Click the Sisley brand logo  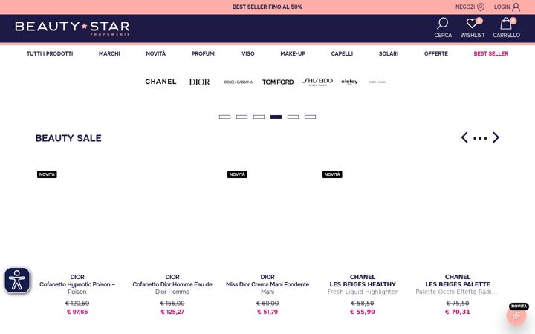349,82
